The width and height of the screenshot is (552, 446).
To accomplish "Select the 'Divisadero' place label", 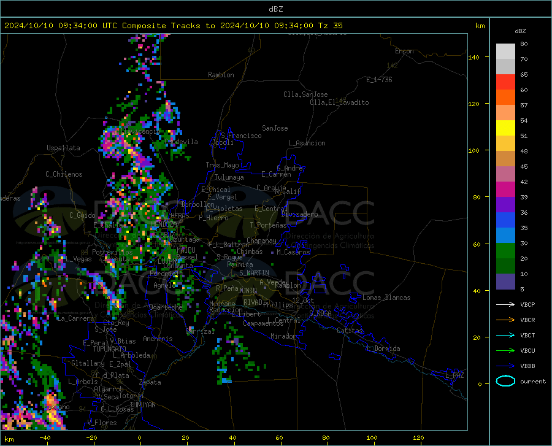I will coord(299,214).
